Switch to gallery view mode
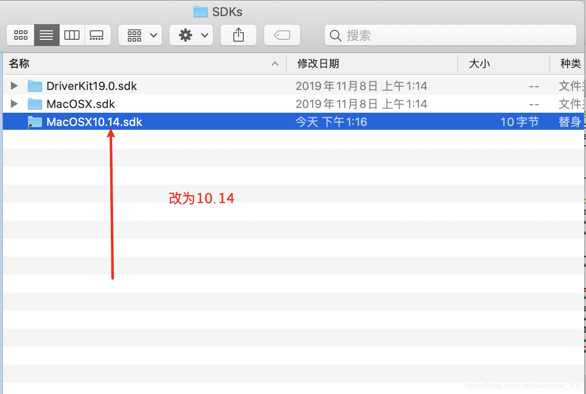586x394 pixels. pyautogui.click(x=98, y=35)
